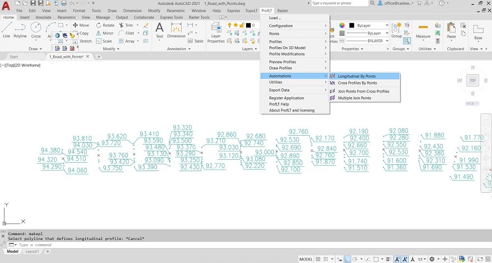Toggle ortho mode in status bar

[347, 259]
